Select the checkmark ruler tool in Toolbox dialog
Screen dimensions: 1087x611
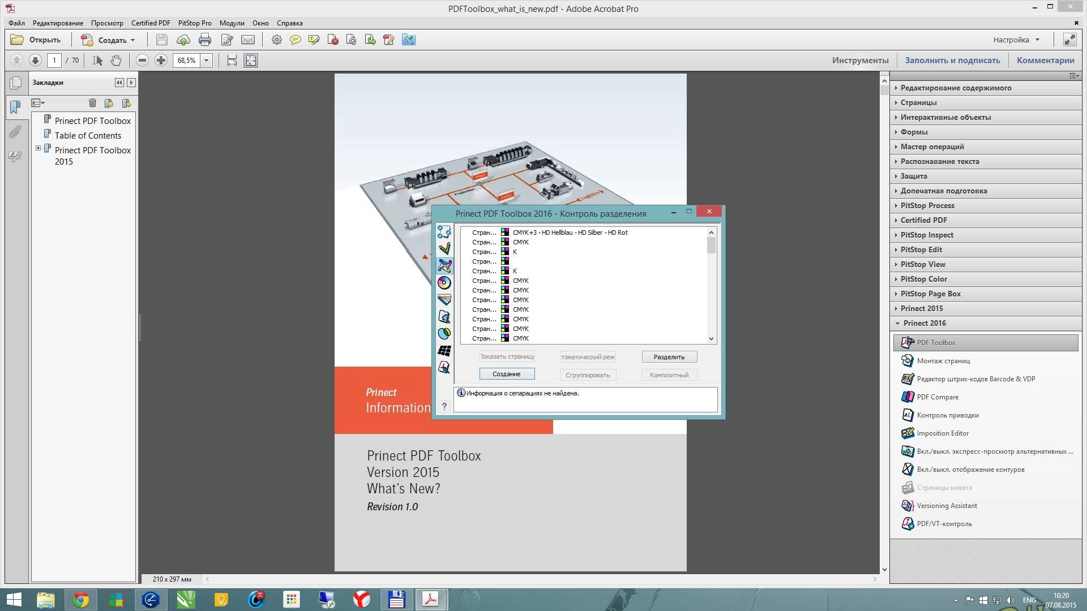coord(444,248)
